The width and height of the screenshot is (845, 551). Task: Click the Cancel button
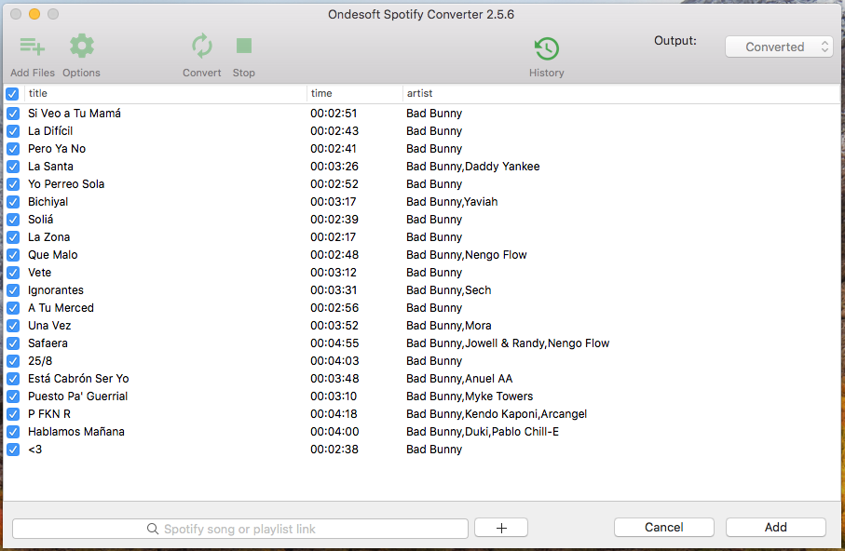[664, 528]
